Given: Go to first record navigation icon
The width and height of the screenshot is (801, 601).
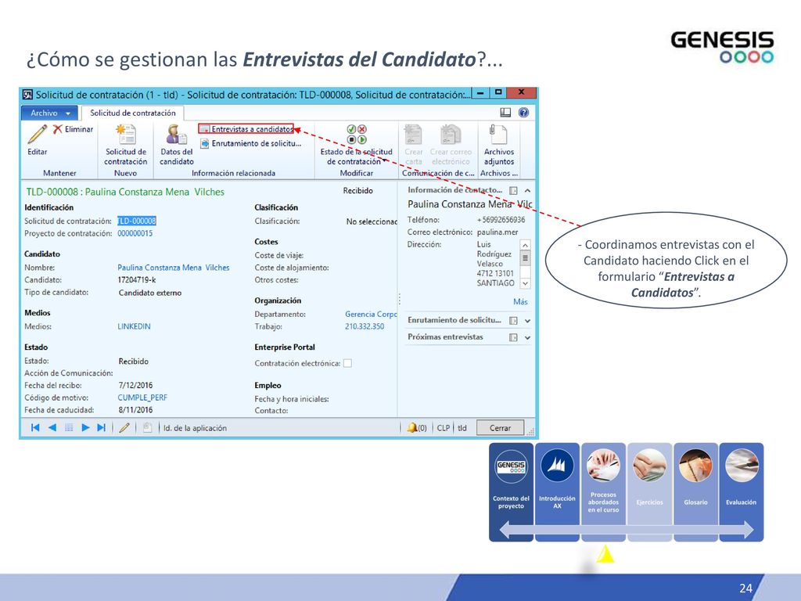Looking at the screenshot, I should tap(35, 428).
